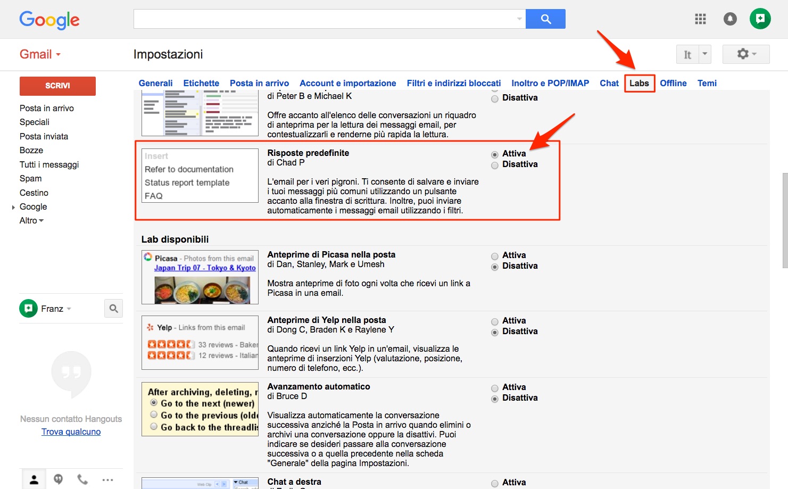Image resolution: width=788 pixels, height=489 pixels.
Task: Click the Hangouts search magnifier button
Action: point(113,308)
